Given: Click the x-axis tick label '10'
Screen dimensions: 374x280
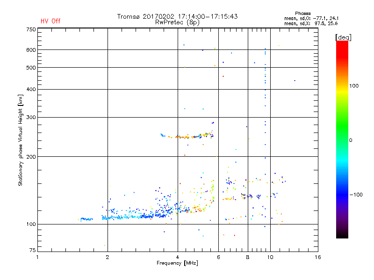Looking at the screenshot, I should tap(270, 257).
